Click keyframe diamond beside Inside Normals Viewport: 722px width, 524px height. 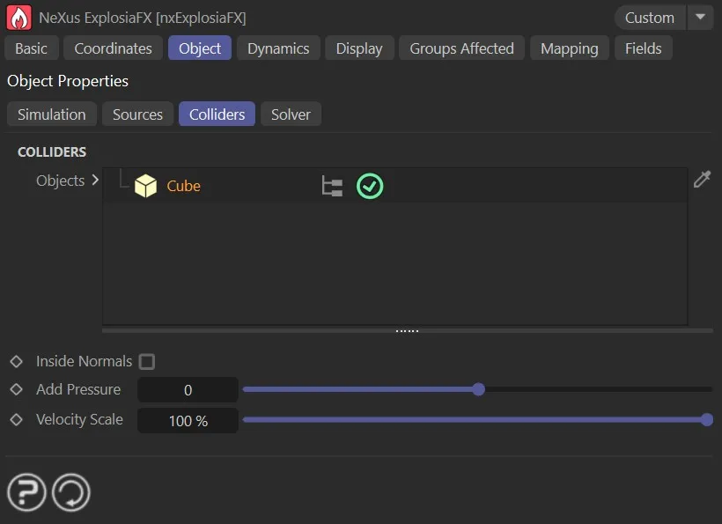tap(16, 362)
